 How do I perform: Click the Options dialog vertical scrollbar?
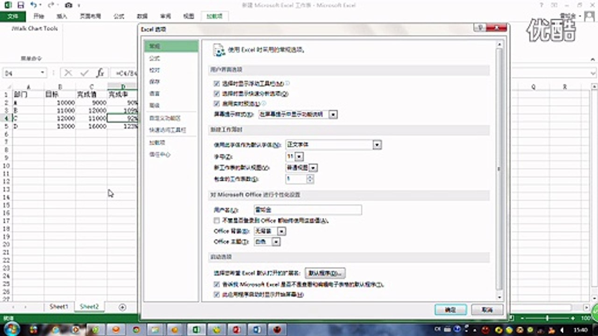point(499,168)
